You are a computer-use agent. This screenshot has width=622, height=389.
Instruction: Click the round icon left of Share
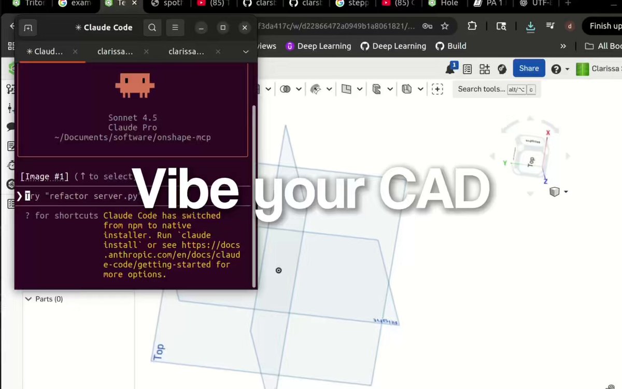pos(502,69)
